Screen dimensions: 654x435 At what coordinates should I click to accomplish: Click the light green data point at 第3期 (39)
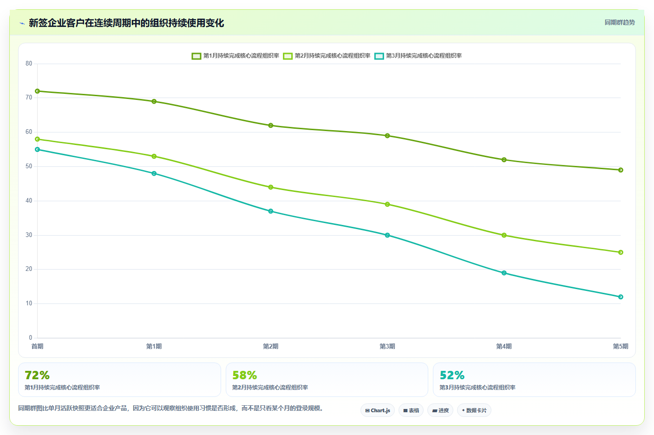[387, 204]
